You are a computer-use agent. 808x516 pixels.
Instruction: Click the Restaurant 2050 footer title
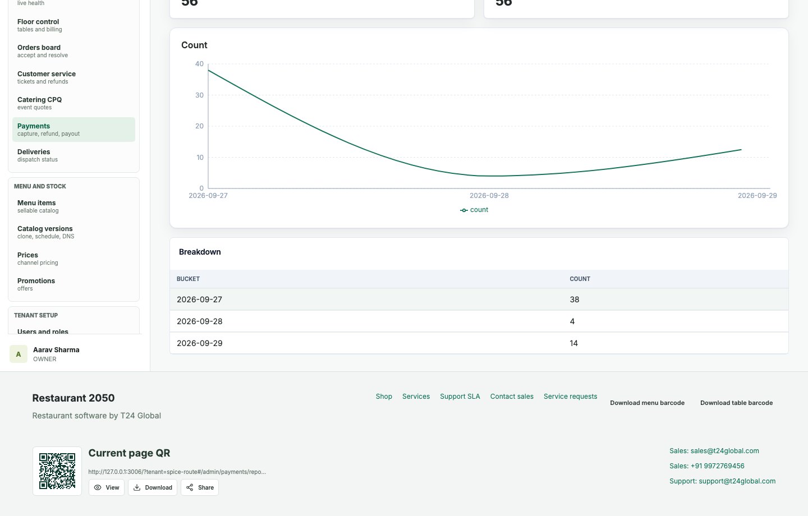(74, 398)
